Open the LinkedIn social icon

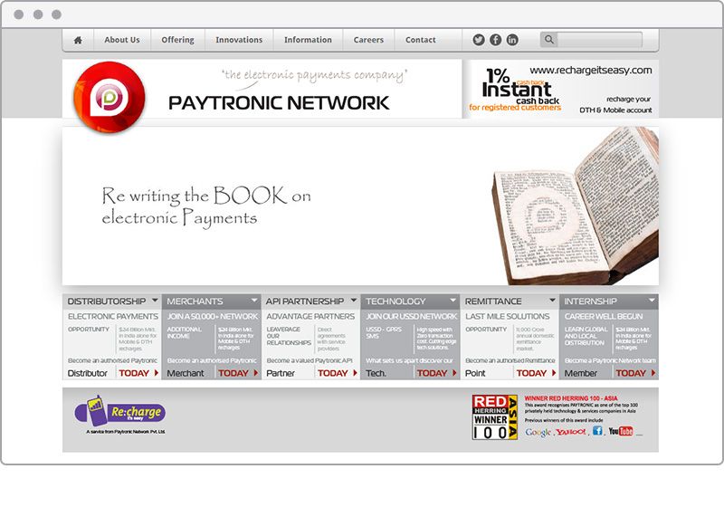click(x=512, y=40)
